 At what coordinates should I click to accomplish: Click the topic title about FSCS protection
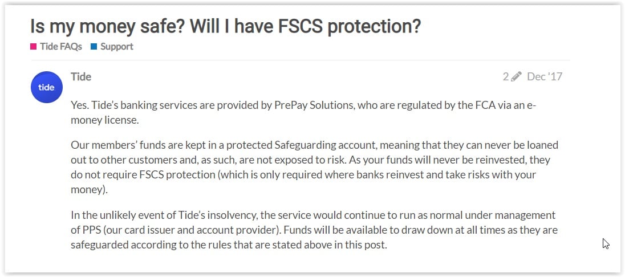(x=225, y=26)
